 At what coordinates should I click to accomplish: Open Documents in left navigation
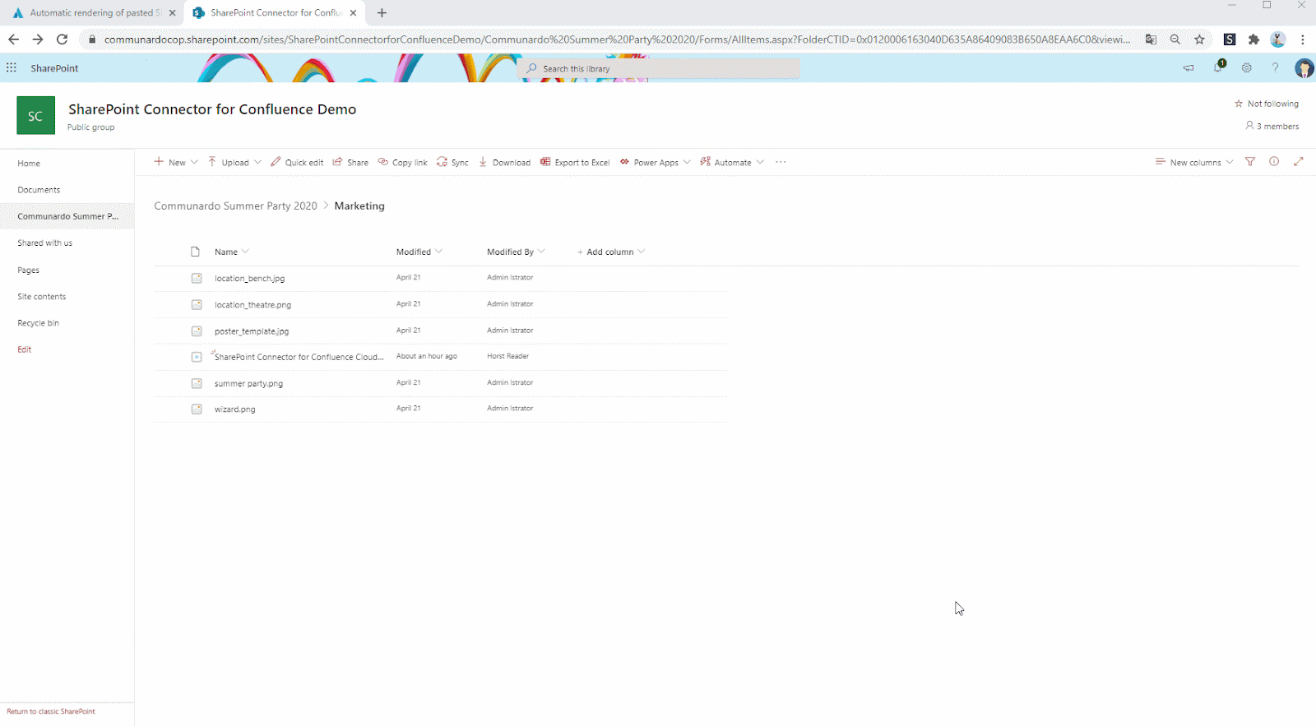click(x=39, y=190)
